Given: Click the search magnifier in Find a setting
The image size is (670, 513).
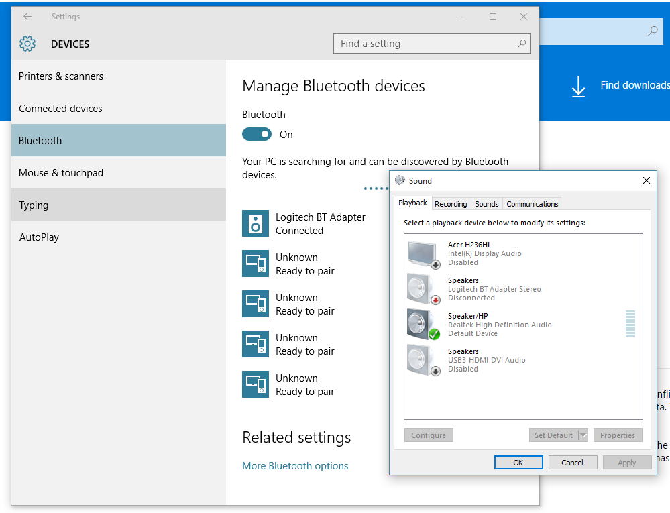Looking at the screenshot, I should [521, 44].
